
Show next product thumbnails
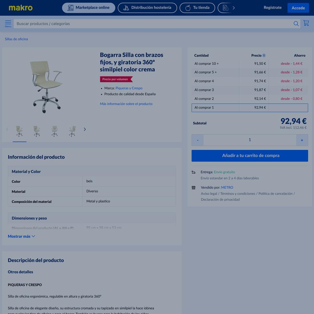point(85,129)
